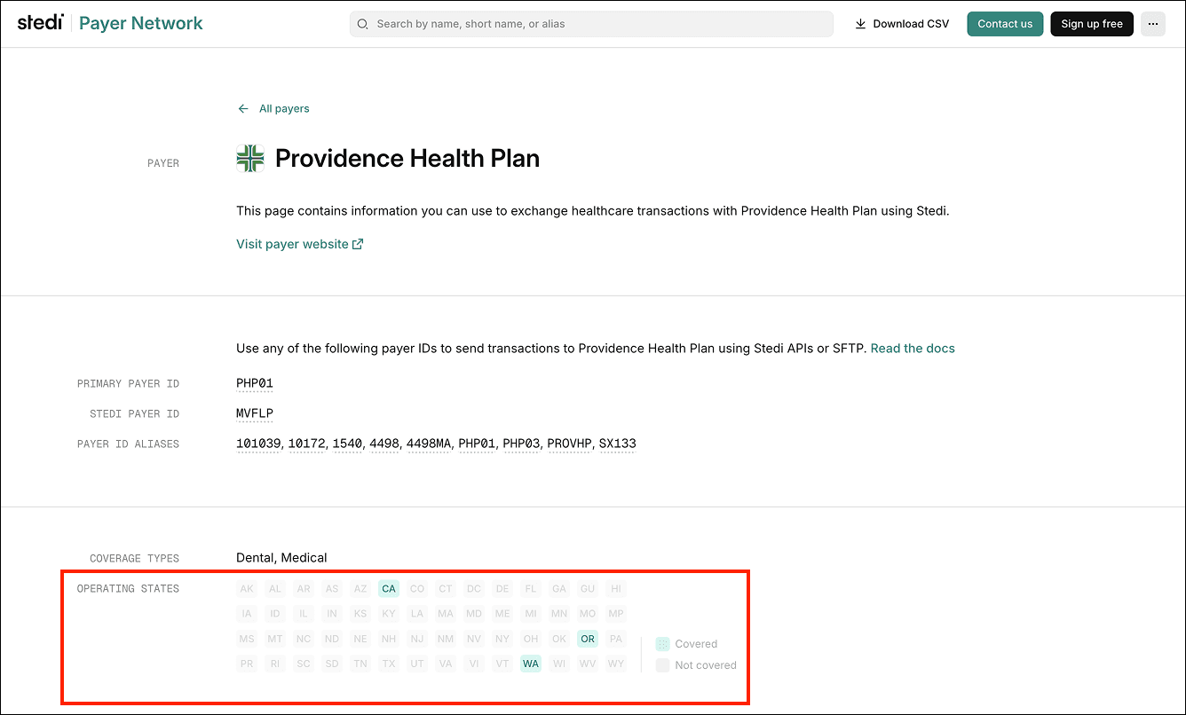Click the Stedi logo in the header
Screen dimensions: 1186x715
click(x=40, y=23)
